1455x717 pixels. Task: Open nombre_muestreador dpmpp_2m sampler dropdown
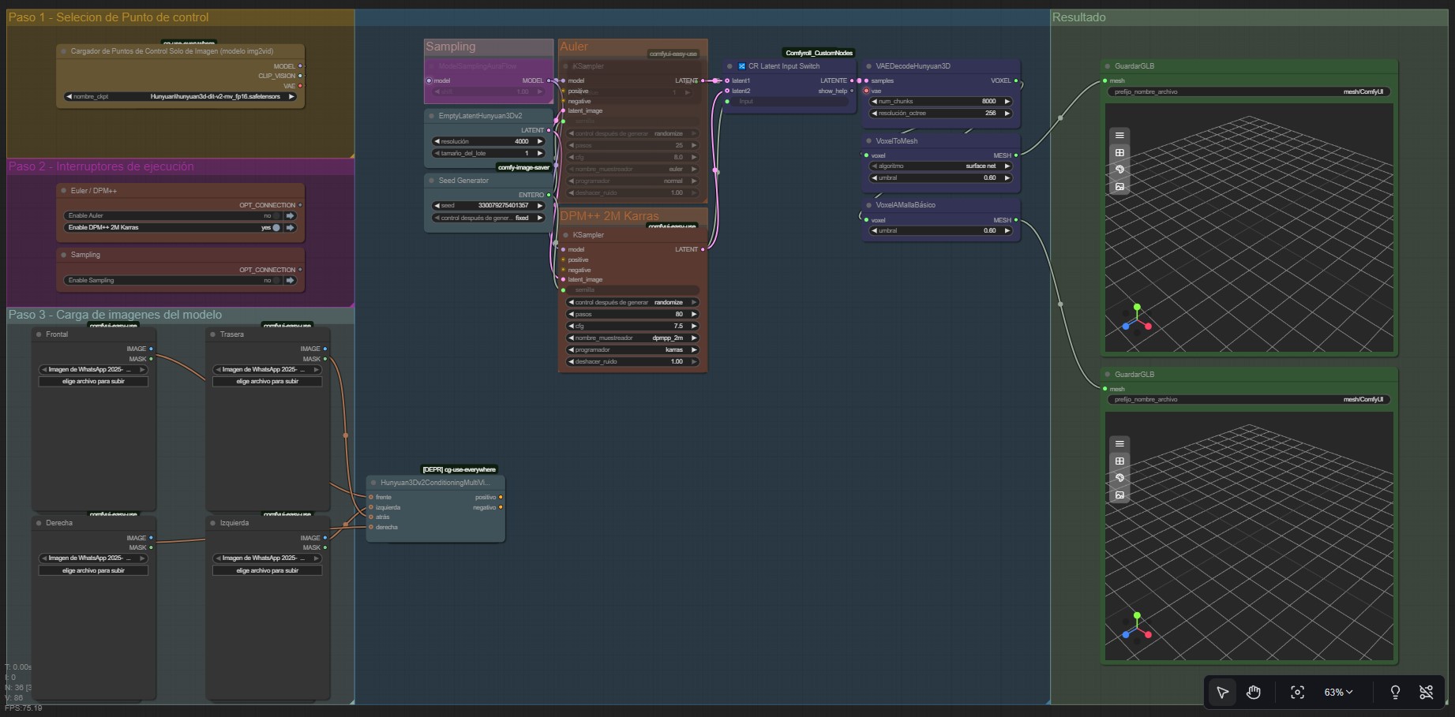(x=632, y=338)
